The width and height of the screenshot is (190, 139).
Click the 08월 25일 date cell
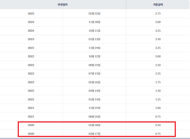[x=94, y=65]
